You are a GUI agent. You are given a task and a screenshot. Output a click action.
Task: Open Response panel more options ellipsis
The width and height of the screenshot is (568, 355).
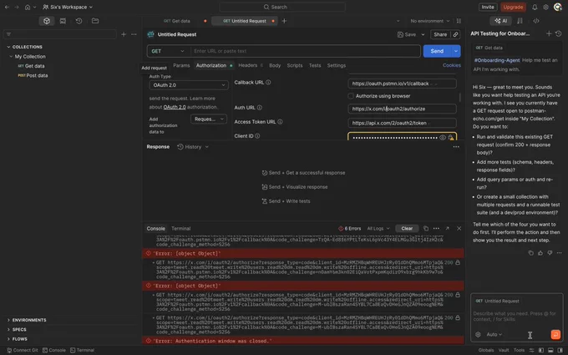(456, 147)
